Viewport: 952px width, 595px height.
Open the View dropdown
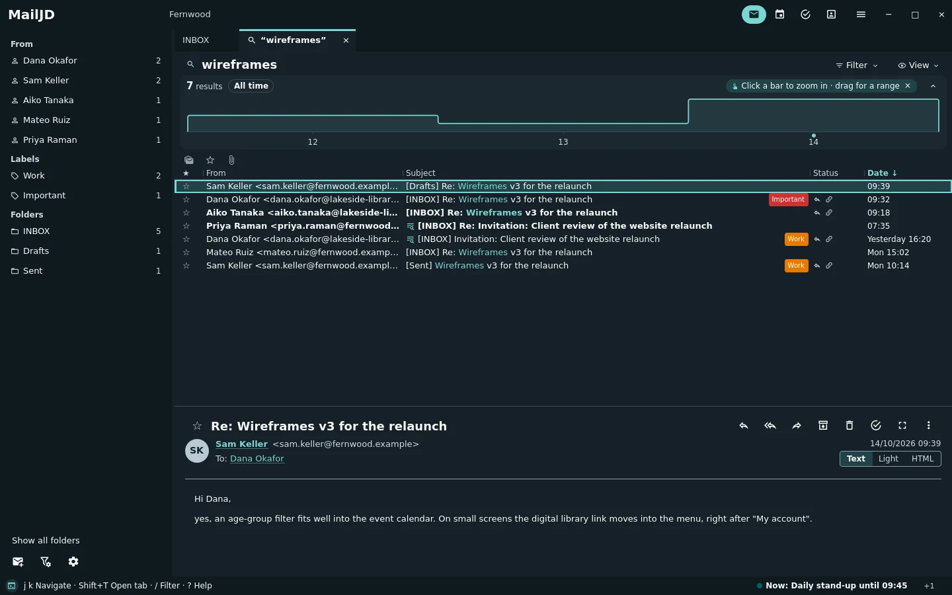918,65
